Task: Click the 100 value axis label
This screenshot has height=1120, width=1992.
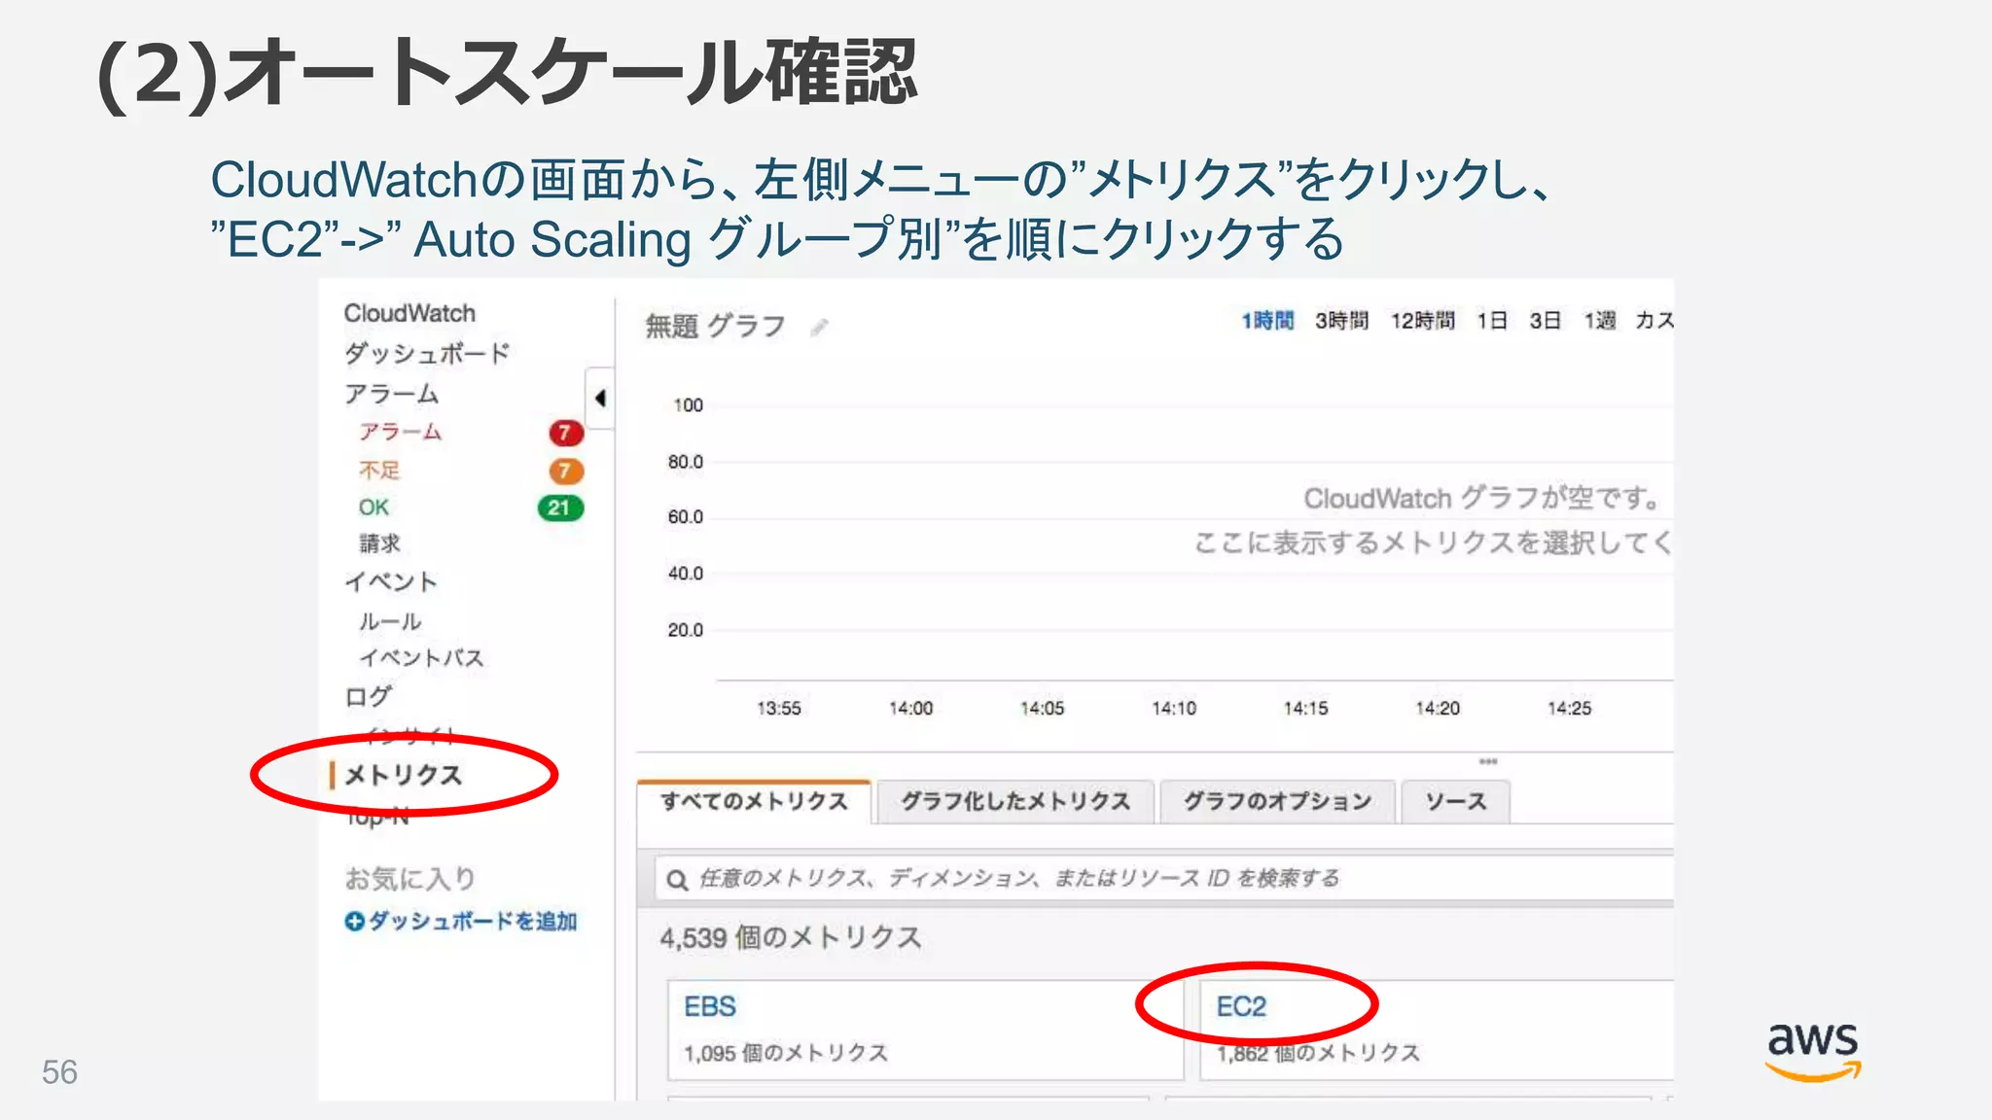Action: pos(688,405)
